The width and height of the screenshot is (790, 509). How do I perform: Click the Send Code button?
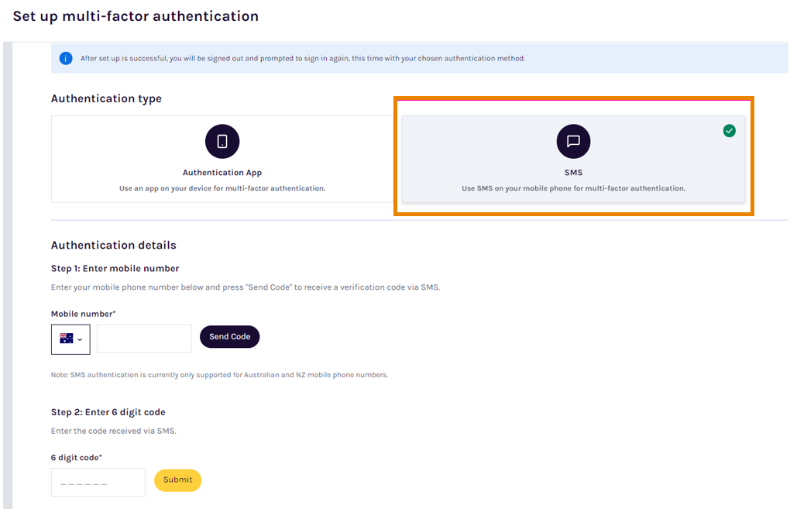(x=230, y=337)
